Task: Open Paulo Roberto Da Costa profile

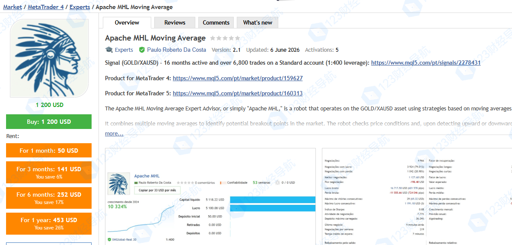Action: pyautogui.click(x=177, y=50)
